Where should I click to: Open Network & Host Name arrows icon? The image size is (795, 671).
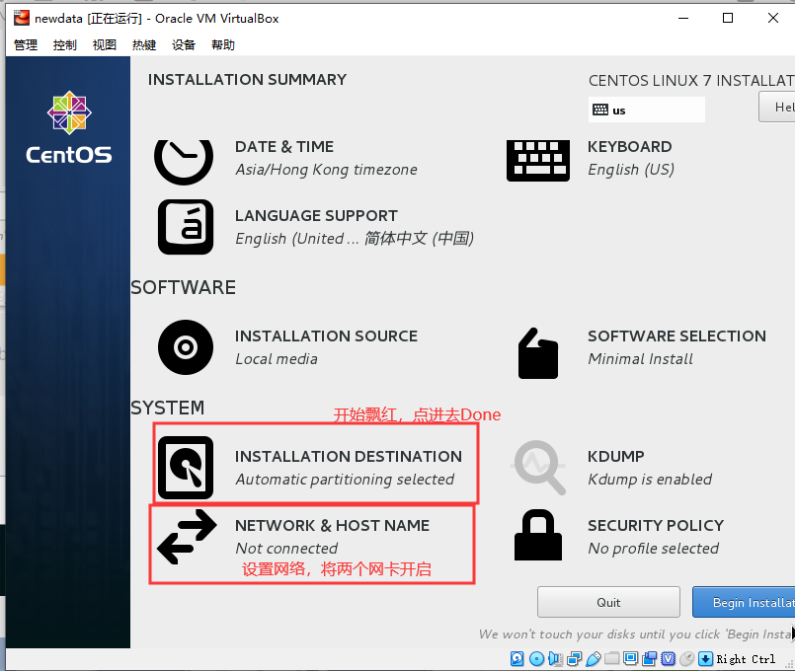186,536
